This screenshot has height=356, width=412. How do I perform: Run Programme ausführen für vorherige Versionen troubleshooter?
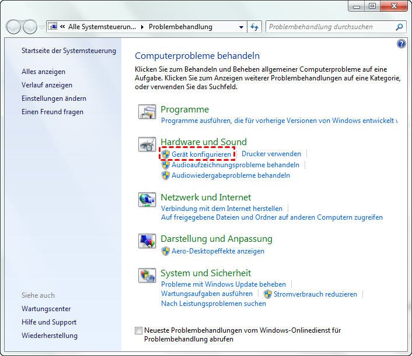click(279, 121)
